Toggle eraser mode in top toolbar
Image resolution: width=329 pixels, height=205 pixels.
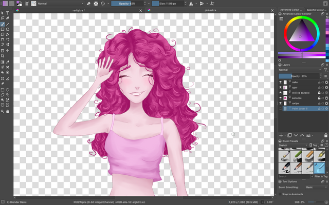click(x=88, y=3)
